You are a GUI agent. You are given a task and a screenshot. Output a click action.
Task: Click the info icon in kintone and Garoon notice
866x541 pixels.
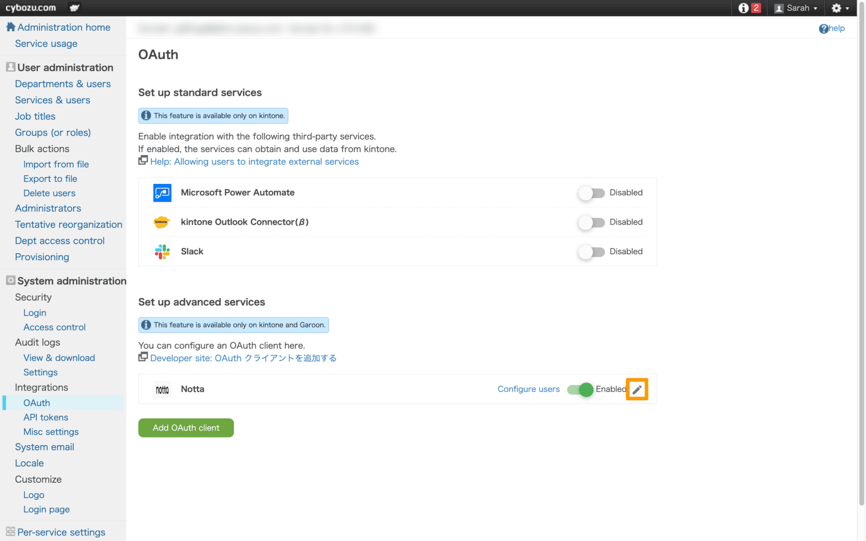(146, 325)
